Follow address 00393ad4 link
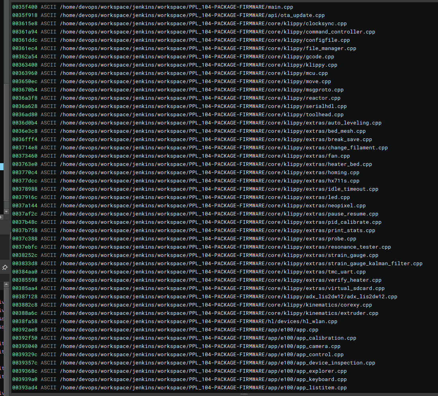 [x=25, y=388]
